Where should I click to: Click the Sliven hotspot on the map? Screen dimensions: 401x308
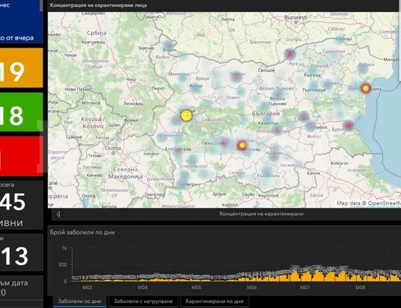click(x=304, y=117)
